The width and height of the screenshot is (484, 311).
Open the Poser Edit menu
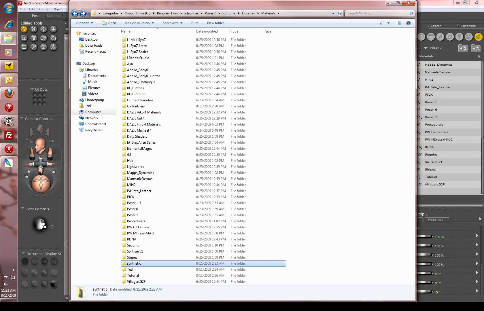pyautogui.click(x=32, y=9)
